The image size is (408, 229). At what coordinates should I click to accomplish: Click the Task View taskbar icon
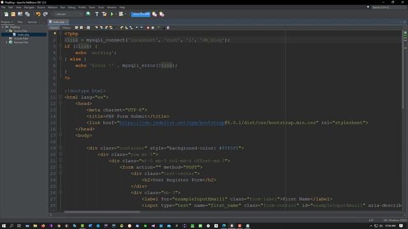[19, 226]
